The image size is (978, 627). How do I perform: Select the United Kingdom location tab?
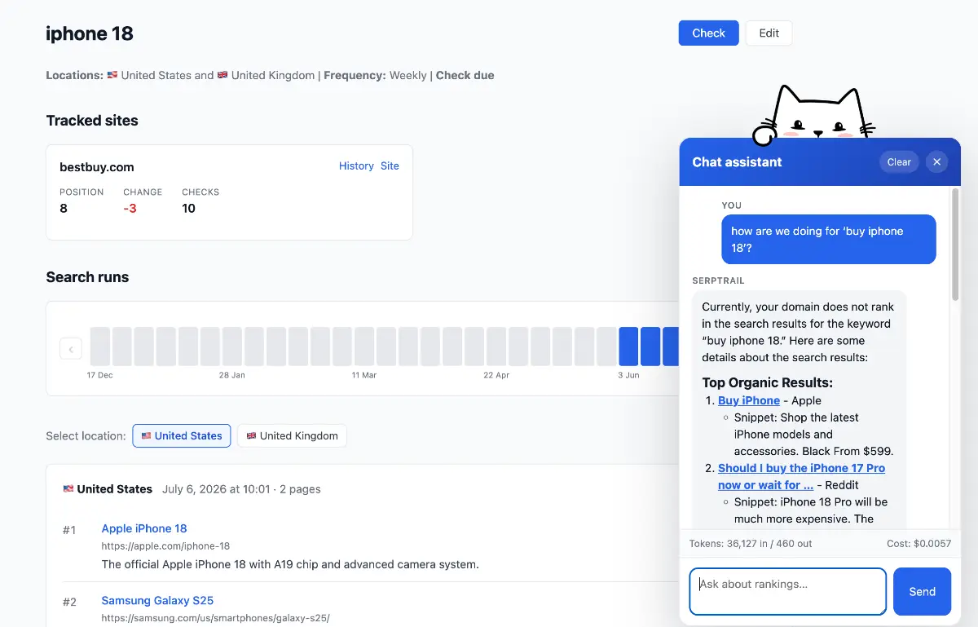[x=292, y=435]
